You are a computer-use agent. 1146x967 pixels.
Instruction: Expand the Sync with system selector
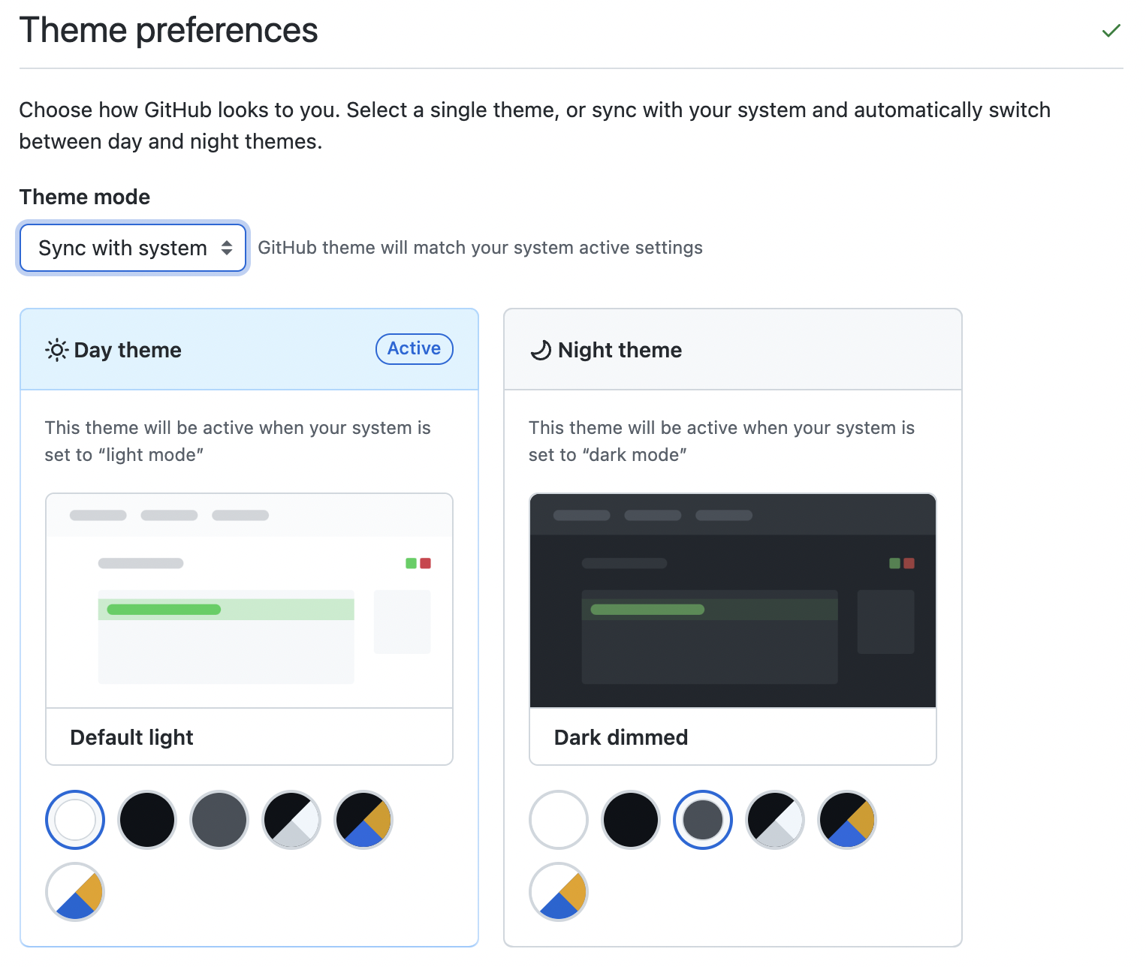coord(132,247)
